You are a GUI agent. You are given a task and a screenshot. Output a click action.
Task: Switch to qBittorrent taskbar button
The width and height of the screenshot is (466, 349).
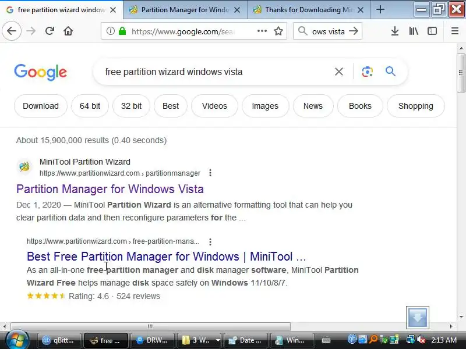59,340
